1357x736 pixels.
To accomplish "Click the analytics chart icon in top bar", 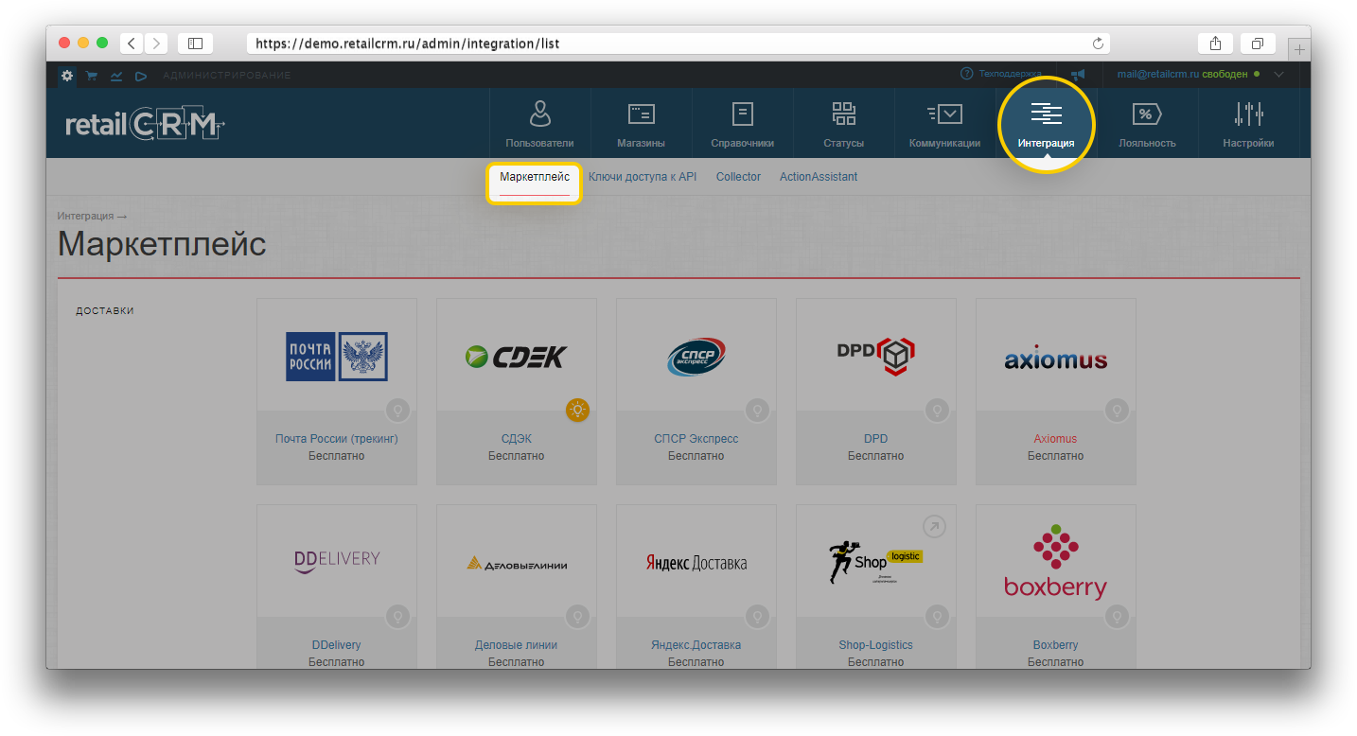I will (116, 76).
